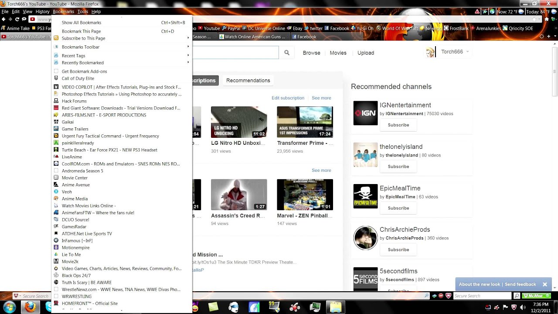The width and height of the screenshot is (558, 314).
Task: Click the Upload link
Action: [x=366, y=53]
